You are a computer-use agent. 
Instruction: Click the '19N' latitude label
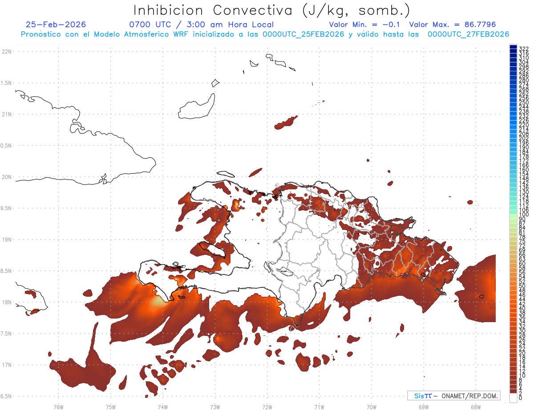[x=7, y=240]
